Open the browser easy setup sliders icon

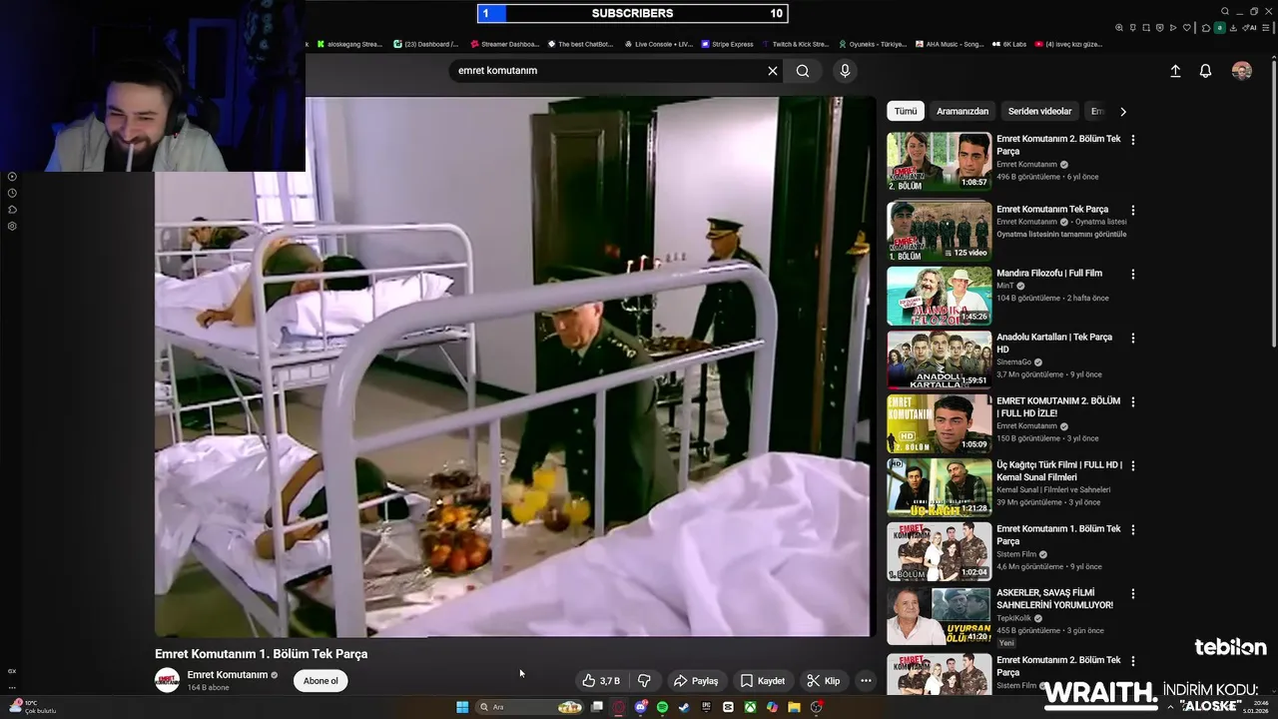pyautogui.click(x=1265, y=28)
